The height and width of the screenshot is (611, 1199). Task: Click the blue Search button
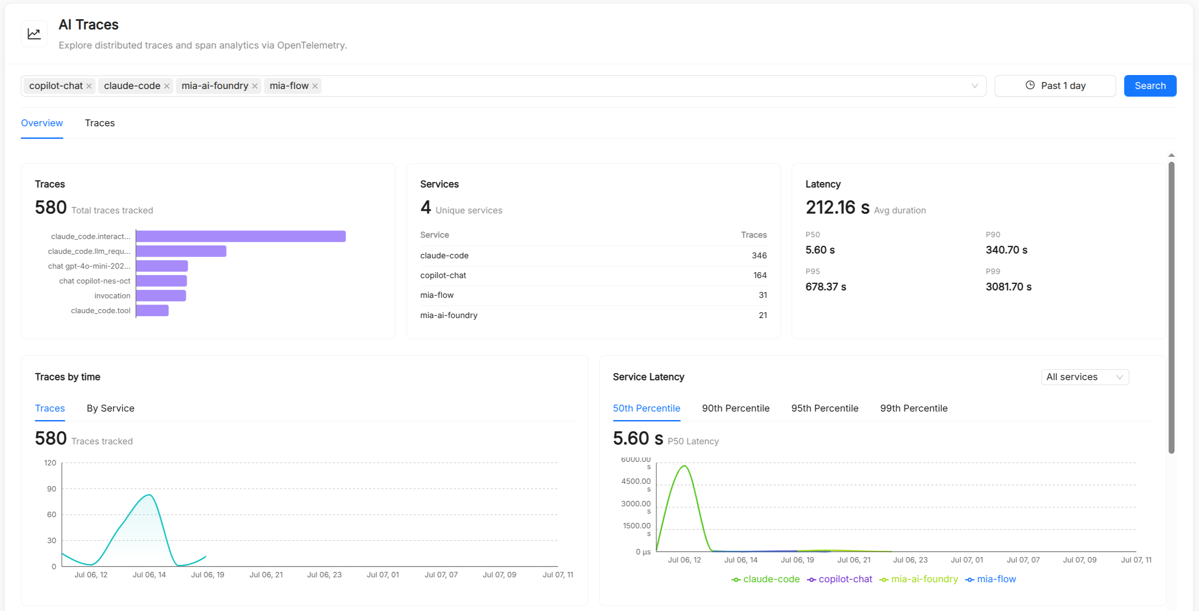point(1150,86)
